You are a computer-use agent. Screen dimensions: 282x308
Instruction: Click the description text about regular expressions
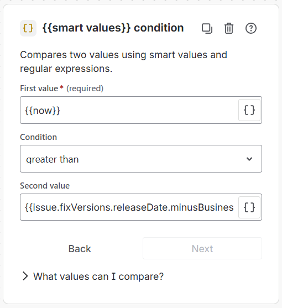[123, 62]
